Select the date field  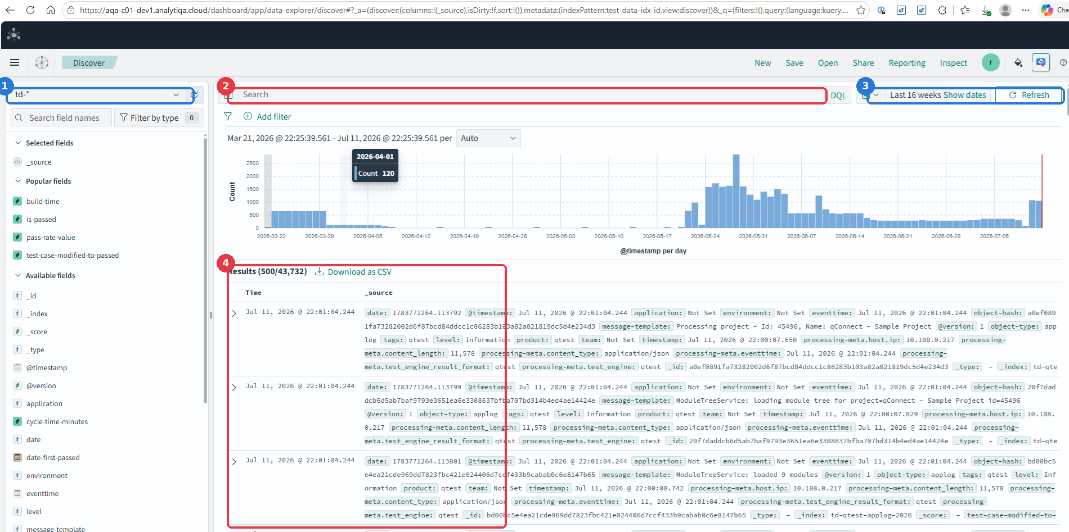pyautogui.click(x=33, y=439)
